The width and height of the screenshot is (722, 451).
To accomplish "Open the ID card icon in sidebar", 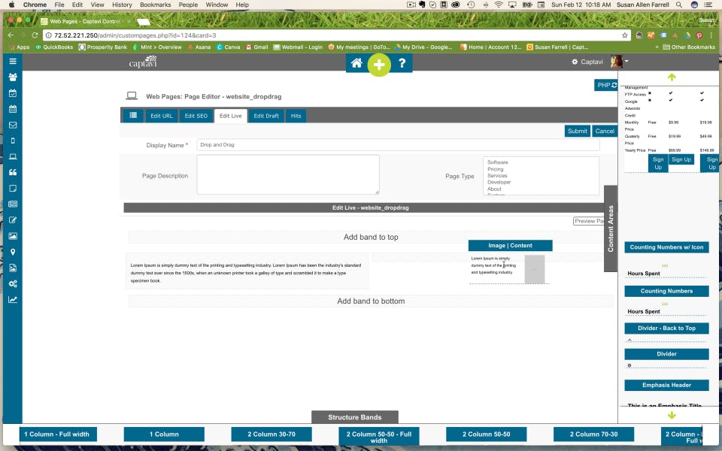I will [13, 204].
